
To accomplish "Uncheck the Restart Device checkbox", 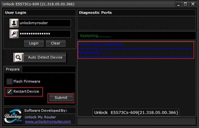I will pyautogui.click(x=9, y=91).
